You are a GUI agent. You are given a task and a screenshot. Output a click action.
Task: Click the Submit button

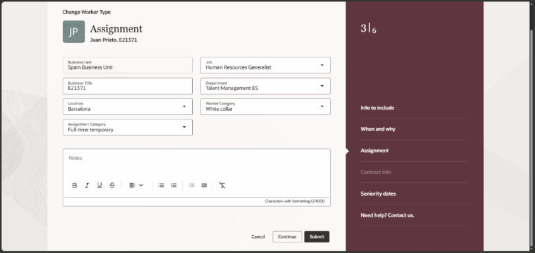[x=316, y=236]
